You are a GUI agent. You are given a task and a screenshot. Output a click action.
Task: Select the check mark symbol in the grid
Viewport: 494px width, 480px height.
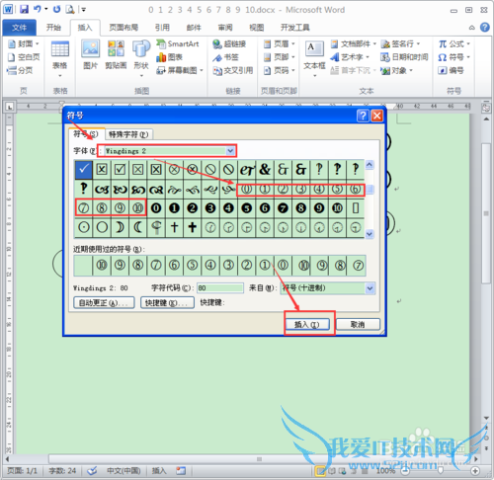click(x=83, y=169)
